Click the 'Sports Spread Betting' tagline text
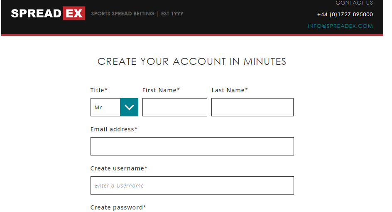 point(122,14)
